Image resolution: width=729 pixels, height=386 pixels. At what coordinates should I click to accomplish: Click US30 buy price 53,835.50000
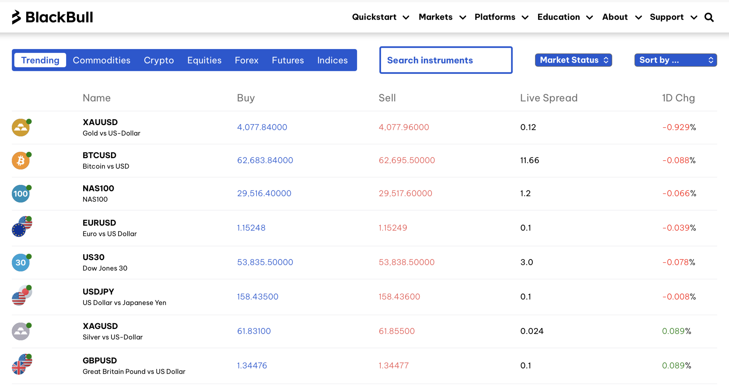point(265,262)
